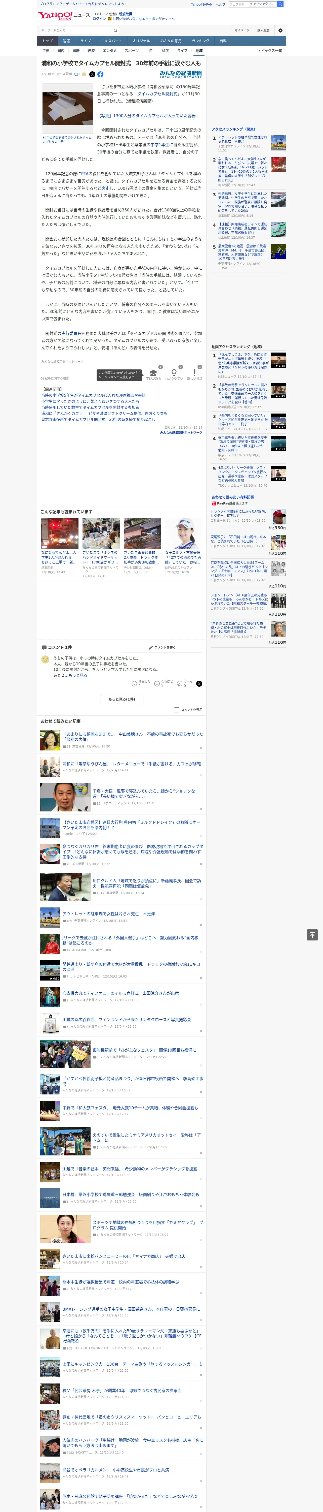Open the スポーツ category

[132, 50]
